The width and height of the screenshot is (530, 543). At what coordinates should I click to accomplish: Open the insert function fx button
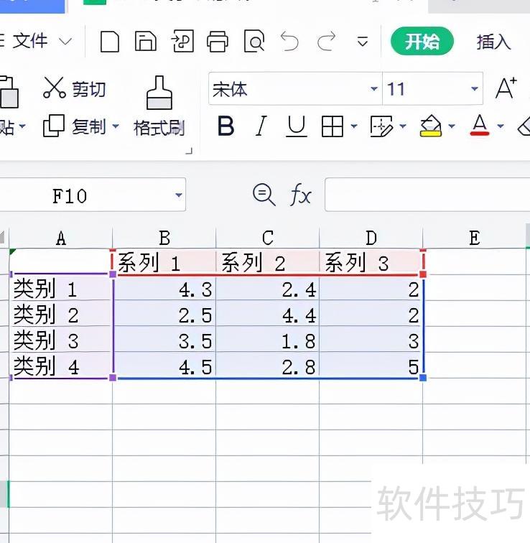coord(300,195)
